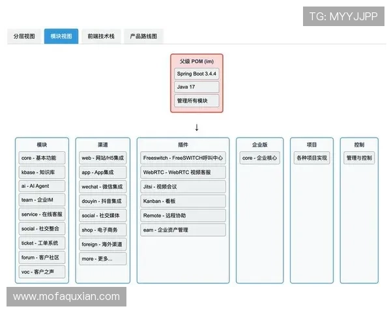Click the Spring Boot 3.4.4 box
The width and height of the screenshot is (391, 313).
[x=197, y=74]
